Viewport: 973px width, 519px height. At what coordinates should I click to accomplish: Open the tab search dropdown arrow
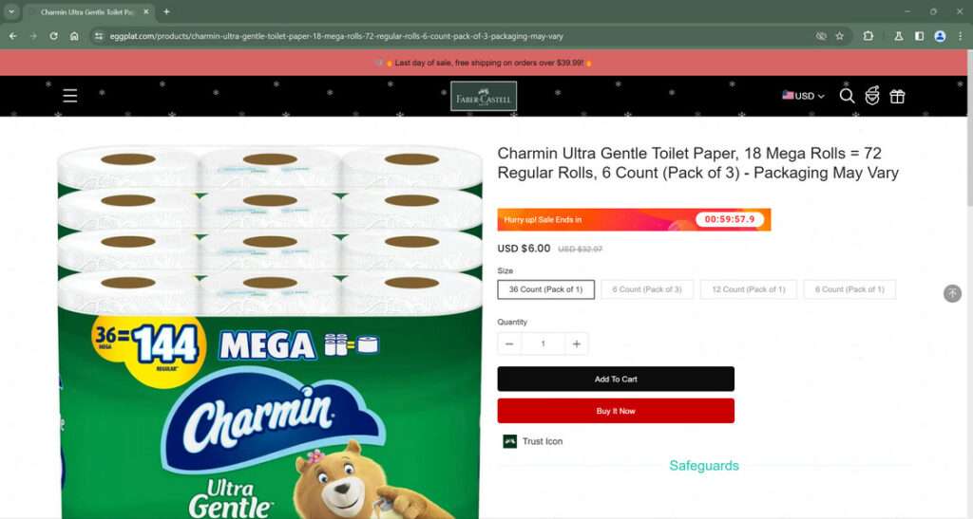pyautogui.click(x=11, y=11)
